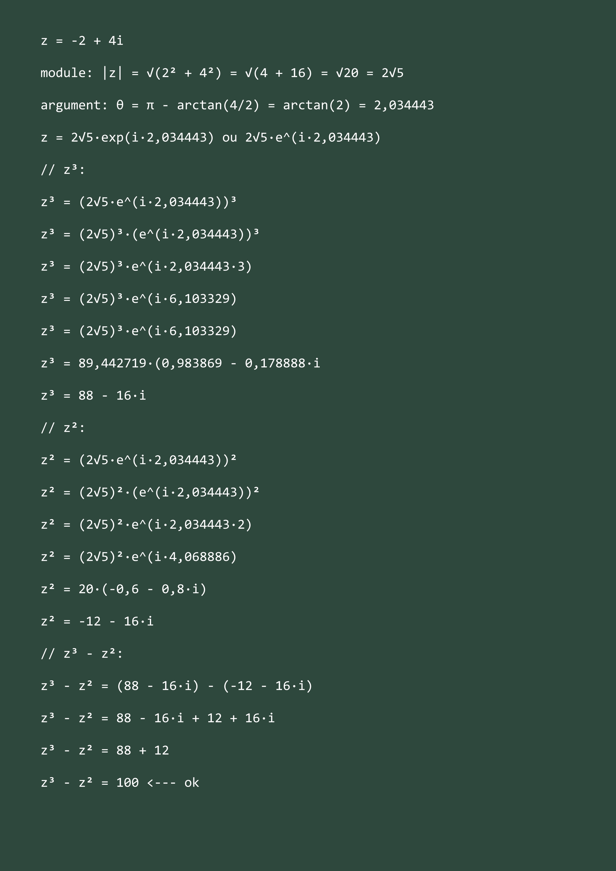
Task: Click the final result '100 <--- ok'
Action: click(x=158, y=782)
